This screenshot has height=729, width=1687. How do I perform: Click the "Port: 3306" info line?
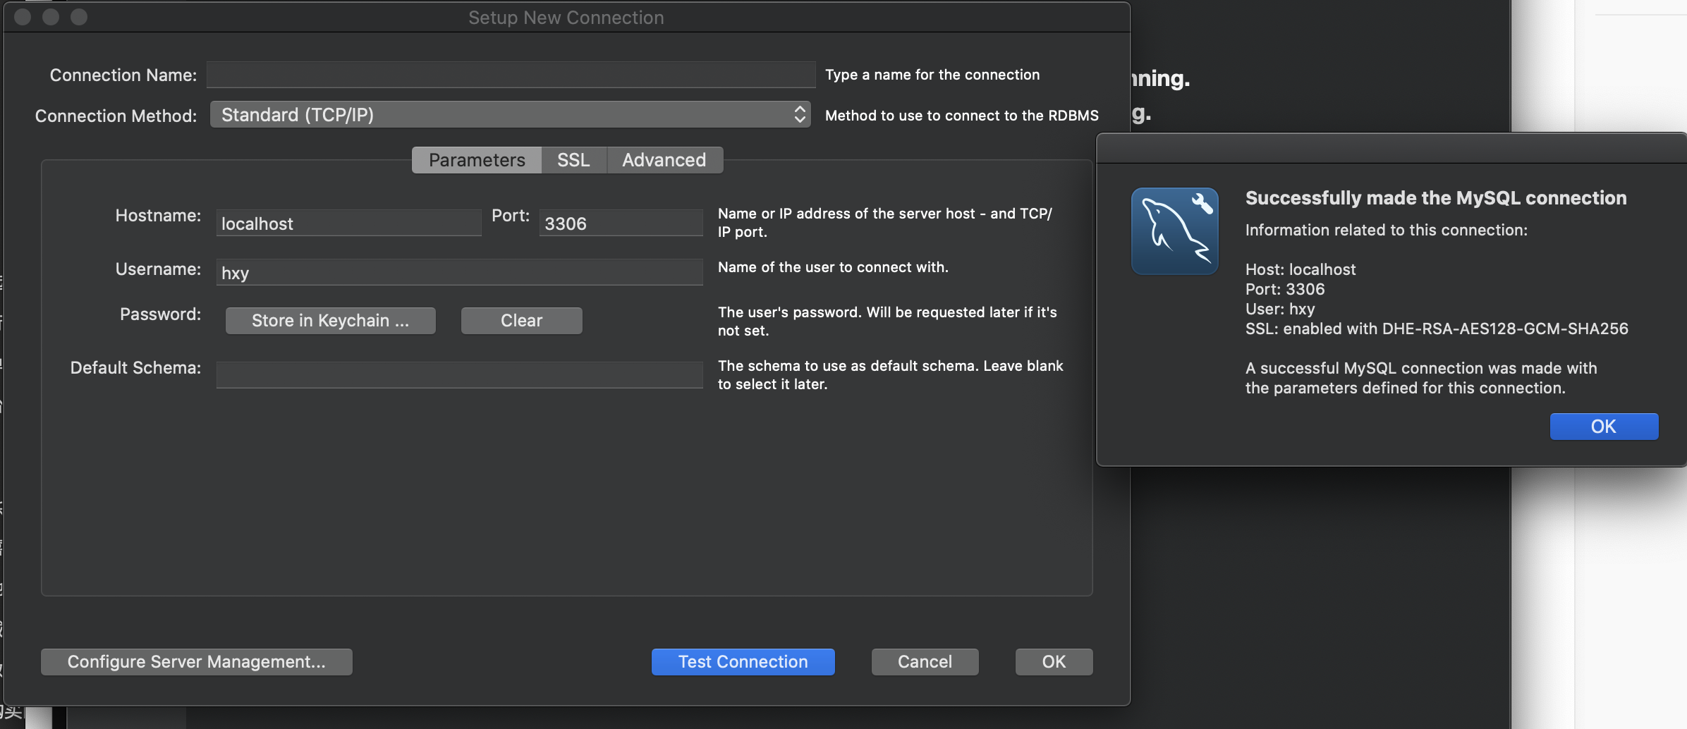click(x=1285, y=289)
